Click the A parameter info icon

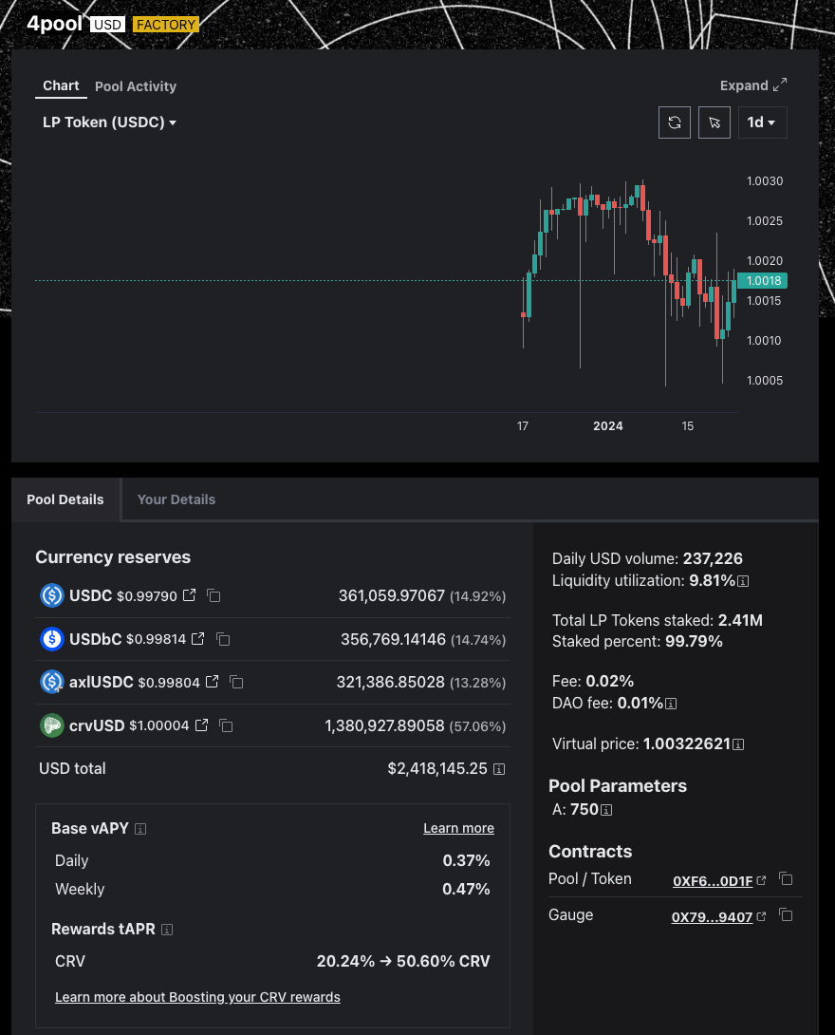coord(606,810)
